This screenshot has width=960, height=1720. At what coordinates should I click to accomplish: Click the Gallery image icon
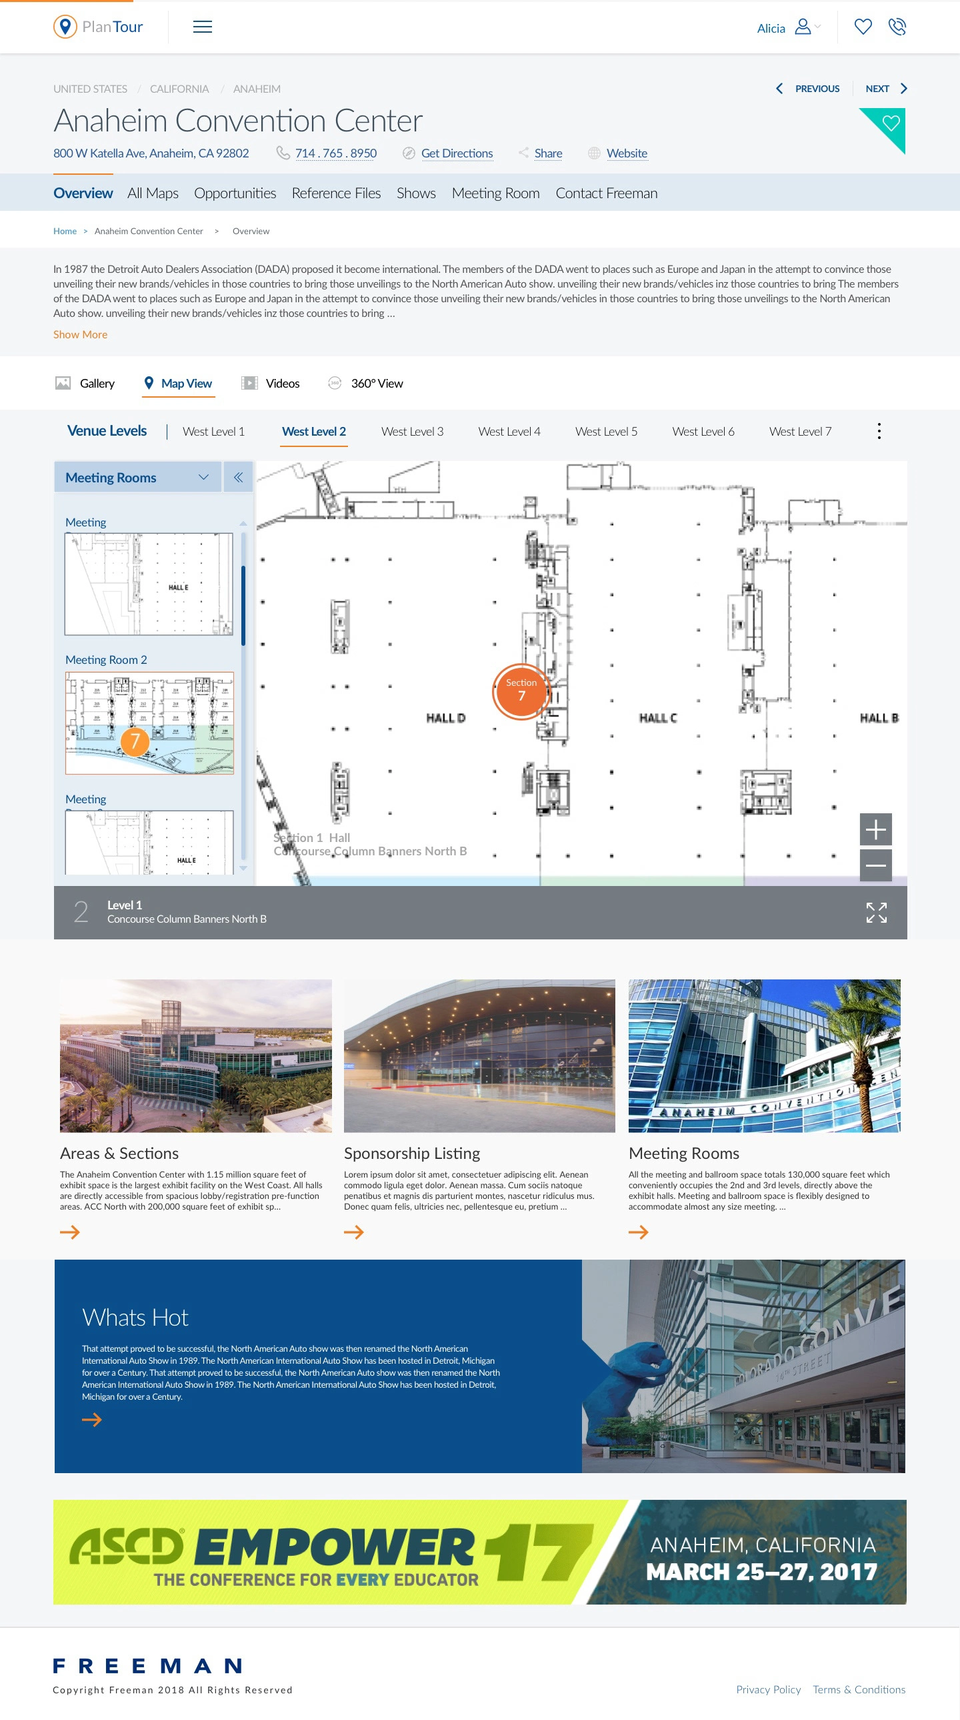pos(63,382)
